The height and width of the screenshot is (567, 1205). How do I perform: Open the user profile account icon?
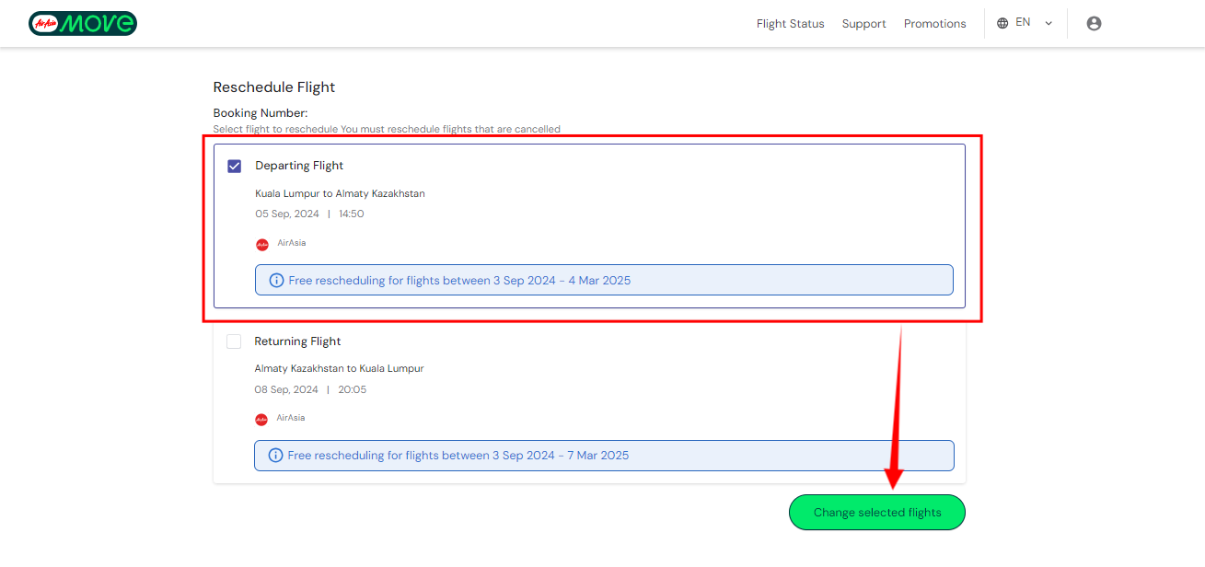[x=1094, y=24]
